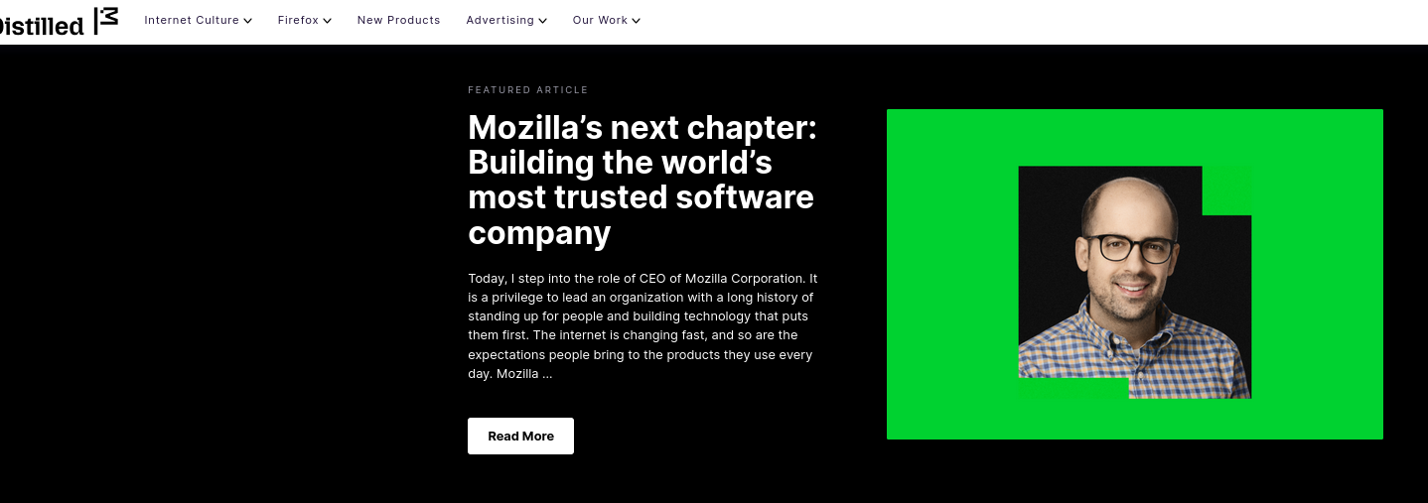Open the Our Work menu label
1428x503 pixels.
(x=600, y=20)
